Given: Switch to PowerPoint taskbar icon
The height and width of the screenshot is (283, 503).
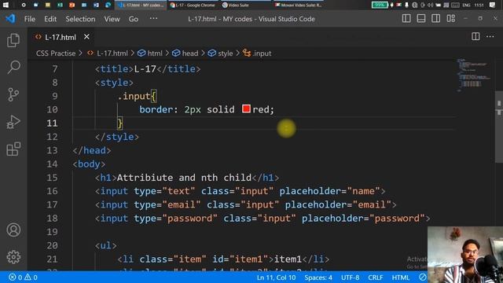Looking at the screenshot, I should coord(72,5).
